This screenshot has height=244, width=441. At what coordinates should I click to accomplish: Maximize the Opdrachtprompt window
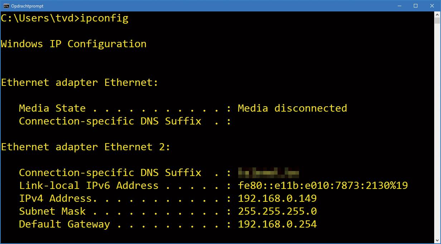(x=416, y=6)
